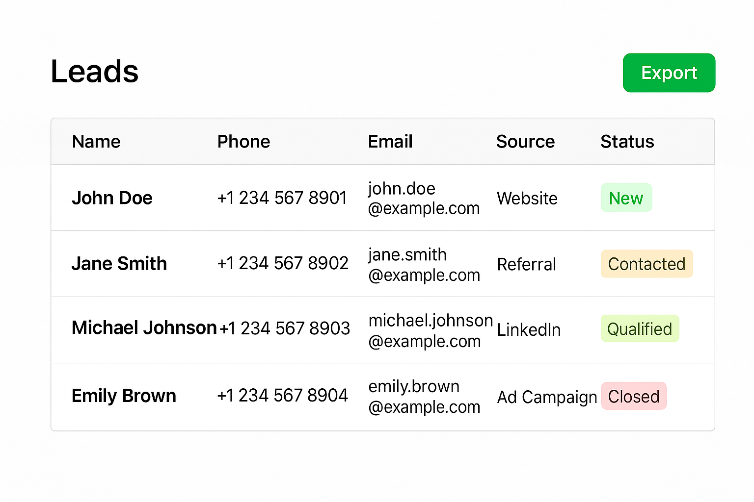Open the John Doe lead

(x=112, y=198)
